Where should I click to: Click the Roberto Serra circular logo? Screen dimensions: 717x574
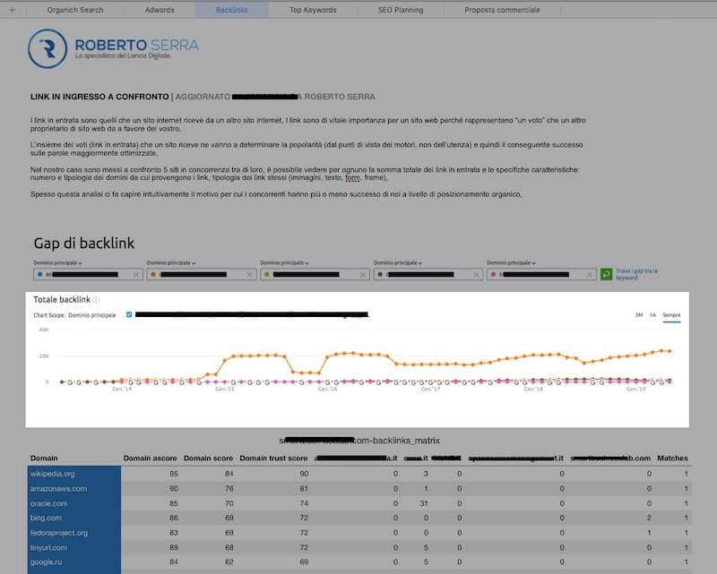tap(48, 48)
